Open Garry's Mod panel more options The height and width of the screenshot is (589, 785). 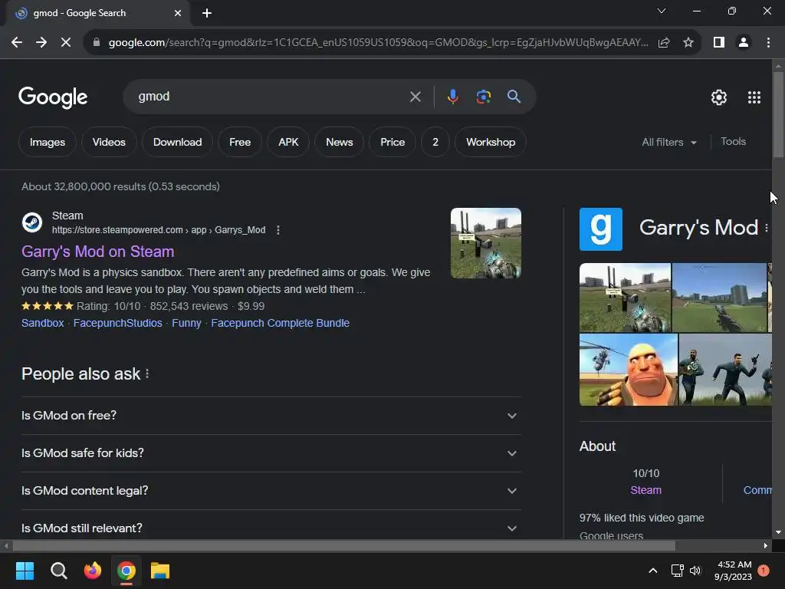tap(767, 229)
